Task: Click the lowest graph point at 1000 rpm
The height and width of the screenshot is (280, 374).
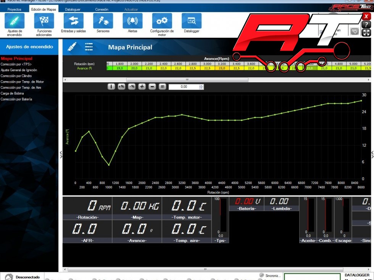Action: click(x=109, y=165)
